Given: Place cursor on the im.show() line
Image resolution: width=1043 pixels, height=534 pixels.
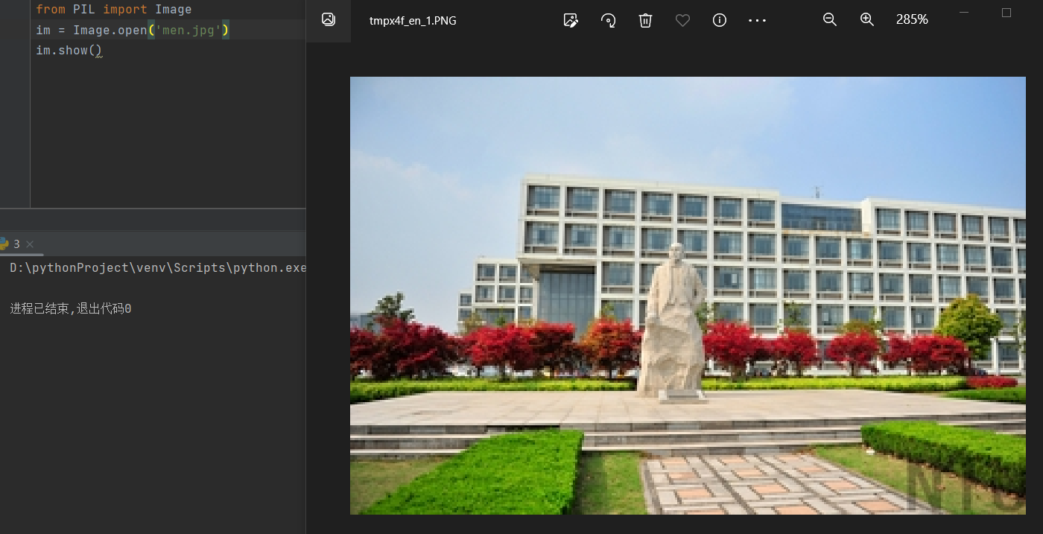Looking at the screenshot, I should pos(68,51).
